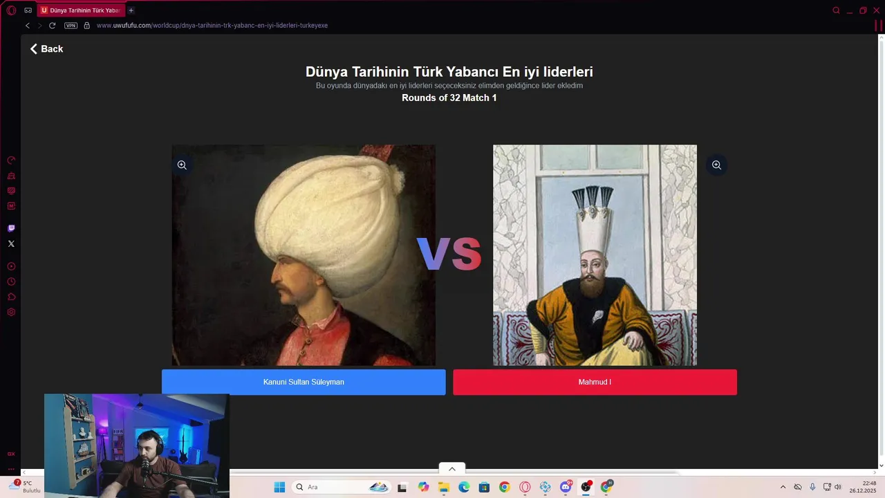The width and height of the screenshot is (885, 498).
Task: Open the chat-style Opera sidebar icon
Action: 11,191
